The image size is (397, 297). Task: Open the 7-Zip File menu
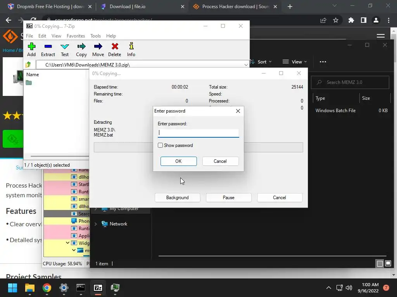[29, 36]
